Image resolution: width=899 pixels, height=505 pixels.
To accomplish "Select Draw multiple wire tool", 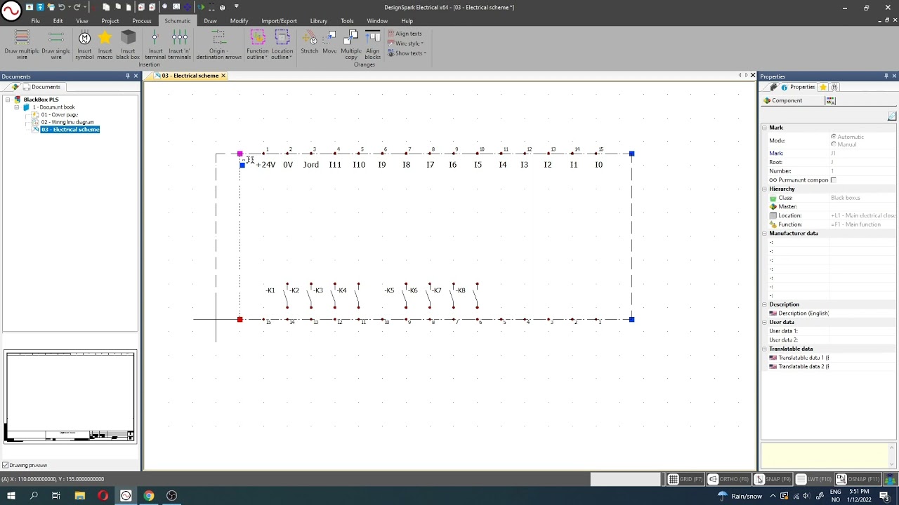I will (x=22, y=45).
